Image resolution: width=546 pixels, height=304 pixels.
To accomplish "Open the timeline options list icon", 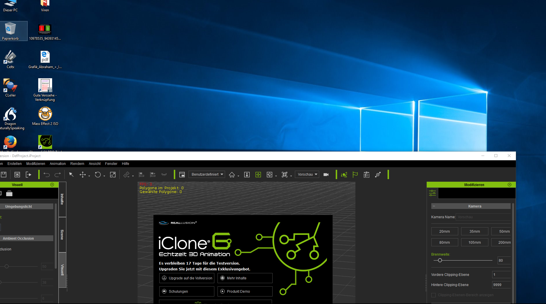I will pos(366,174).
